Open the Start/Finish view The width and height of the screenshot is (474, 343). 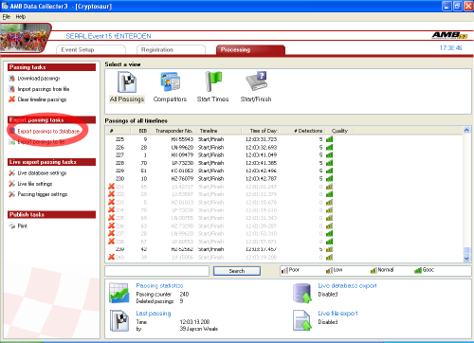[256, 87]
